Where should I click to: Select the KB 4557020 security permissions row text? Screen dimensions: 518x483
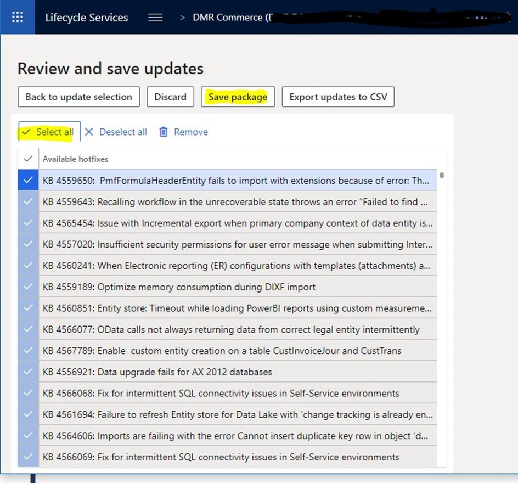click(238, 244)
